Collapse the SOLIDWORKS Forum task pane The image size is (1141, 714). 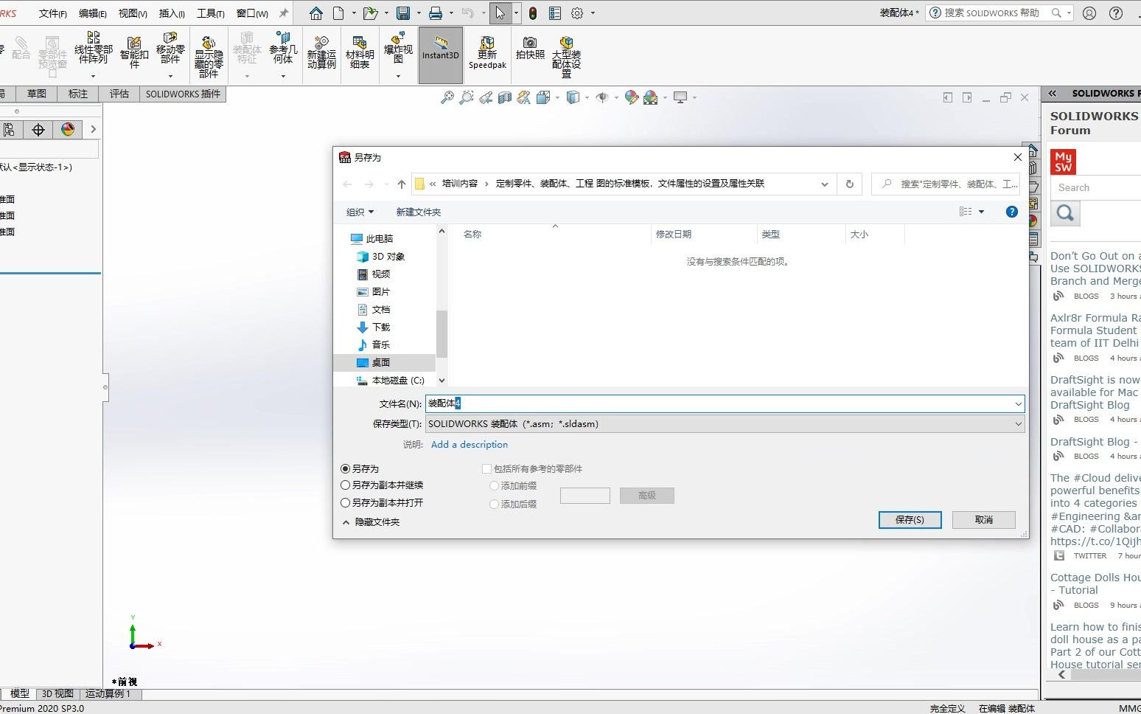[x=1053, y=94]
